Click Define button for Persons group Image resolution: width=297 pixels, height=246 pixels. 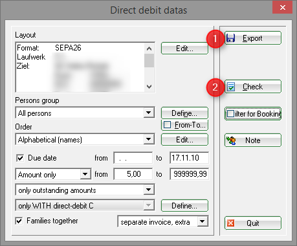click(184, 113)
